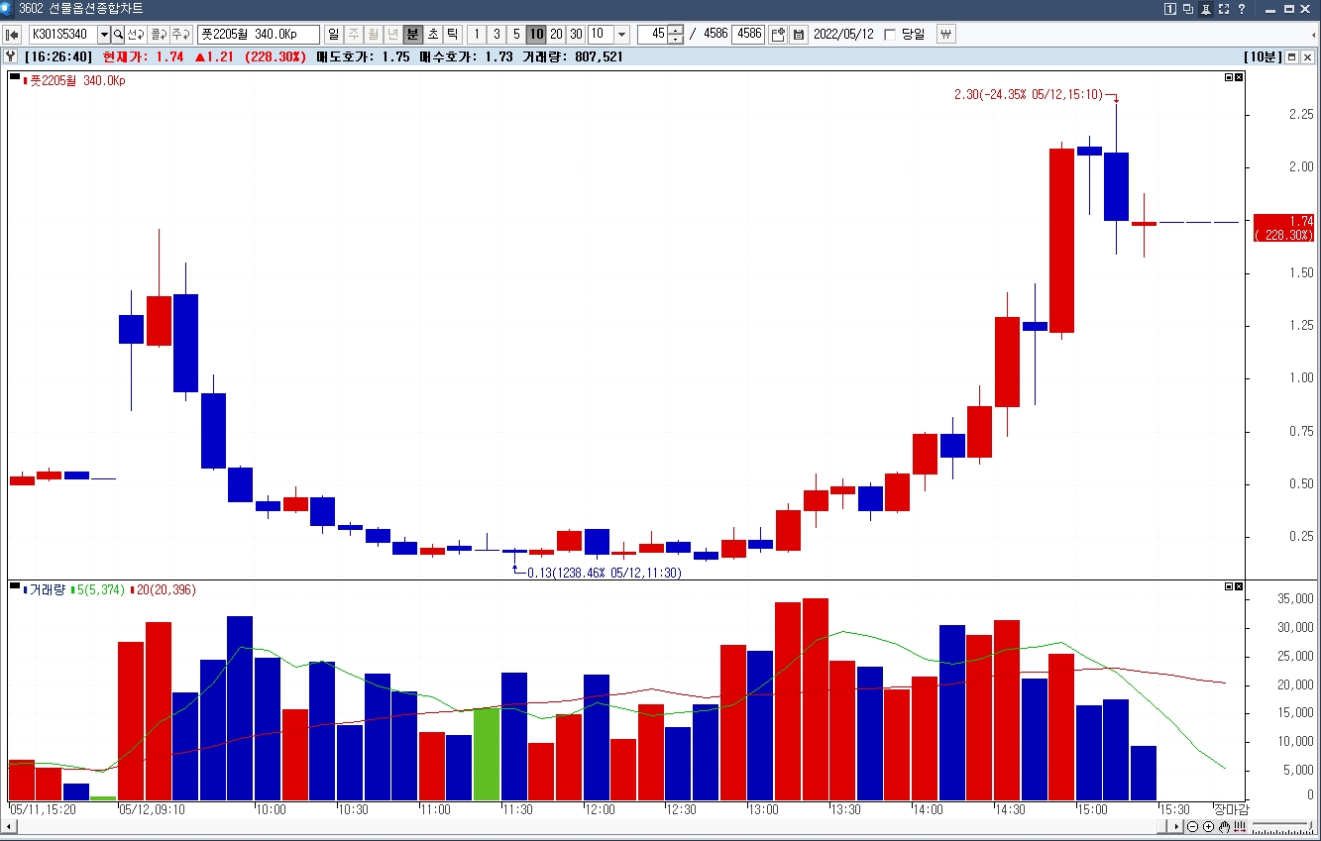Select the 5 minute interval

516,35
